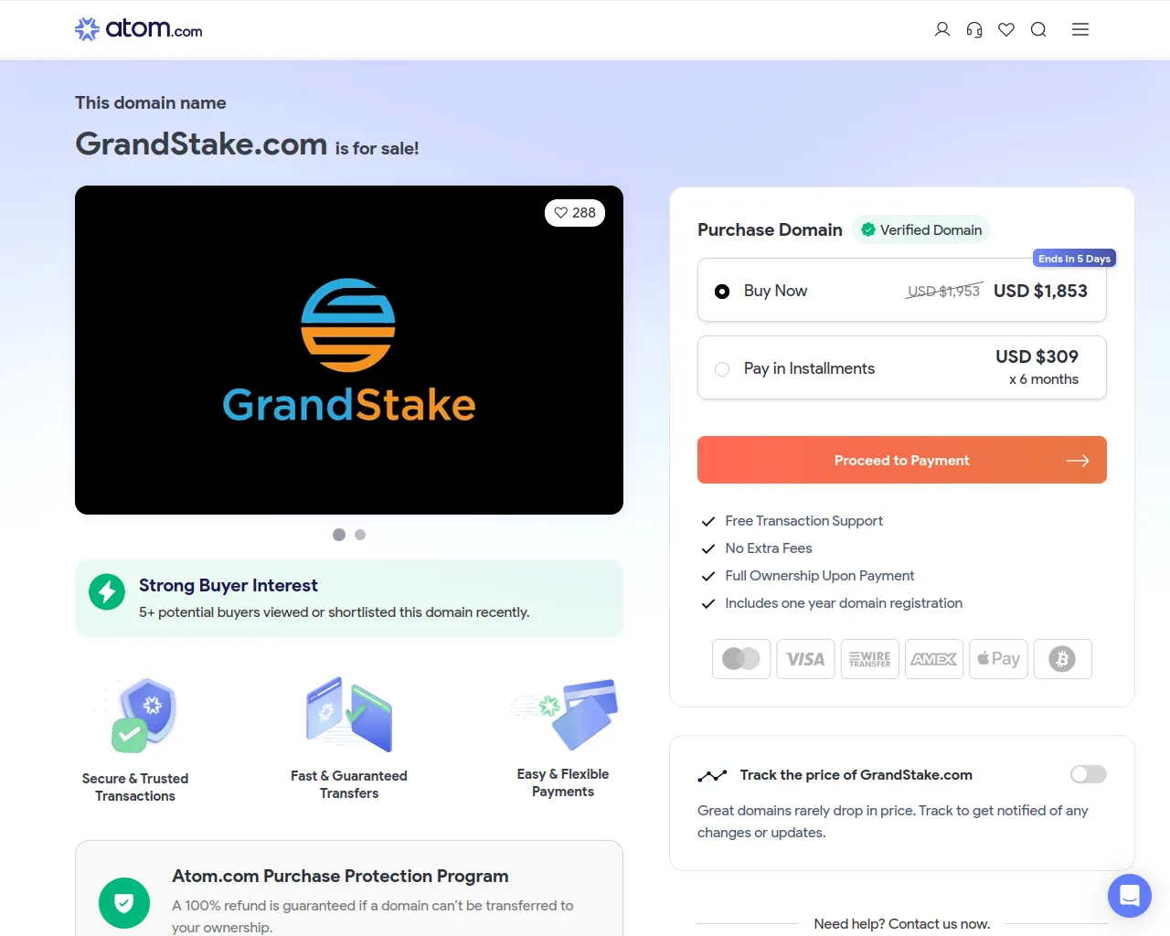Click the search magnifier icon
1170x936 pixels.
(x=1038, y=29)
